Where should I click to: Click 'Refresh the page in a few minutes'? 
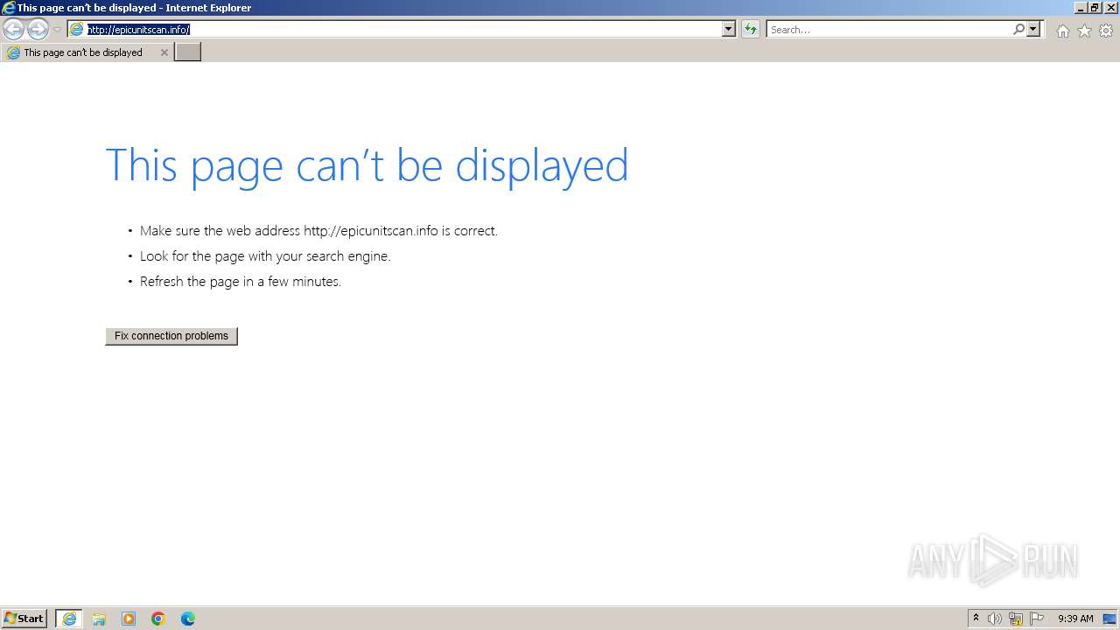[x=241, y=282]
